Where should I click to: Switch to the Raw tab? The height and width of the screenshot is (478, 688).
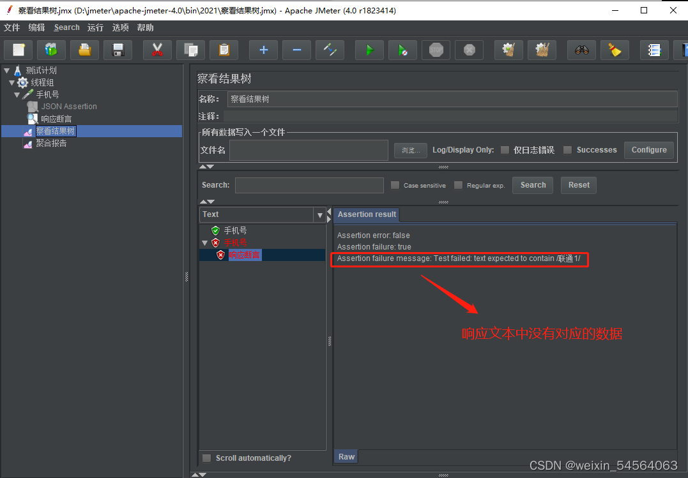pyautogui.click(x=346, y=456)
